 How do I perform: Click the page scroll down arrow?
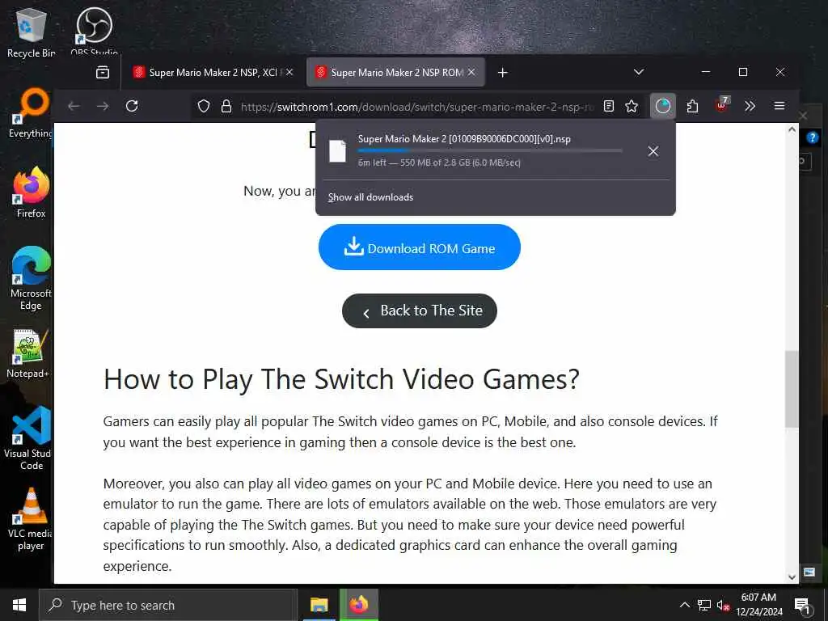(792, 577)
